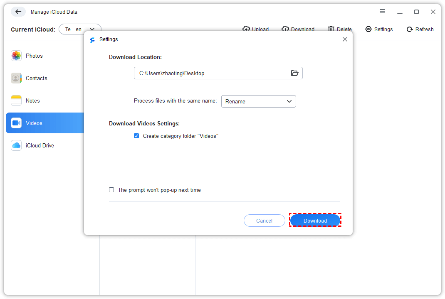Close the Settings dialog
The width and height of the screenshot is (445, 299).
[x=345, y=39]
